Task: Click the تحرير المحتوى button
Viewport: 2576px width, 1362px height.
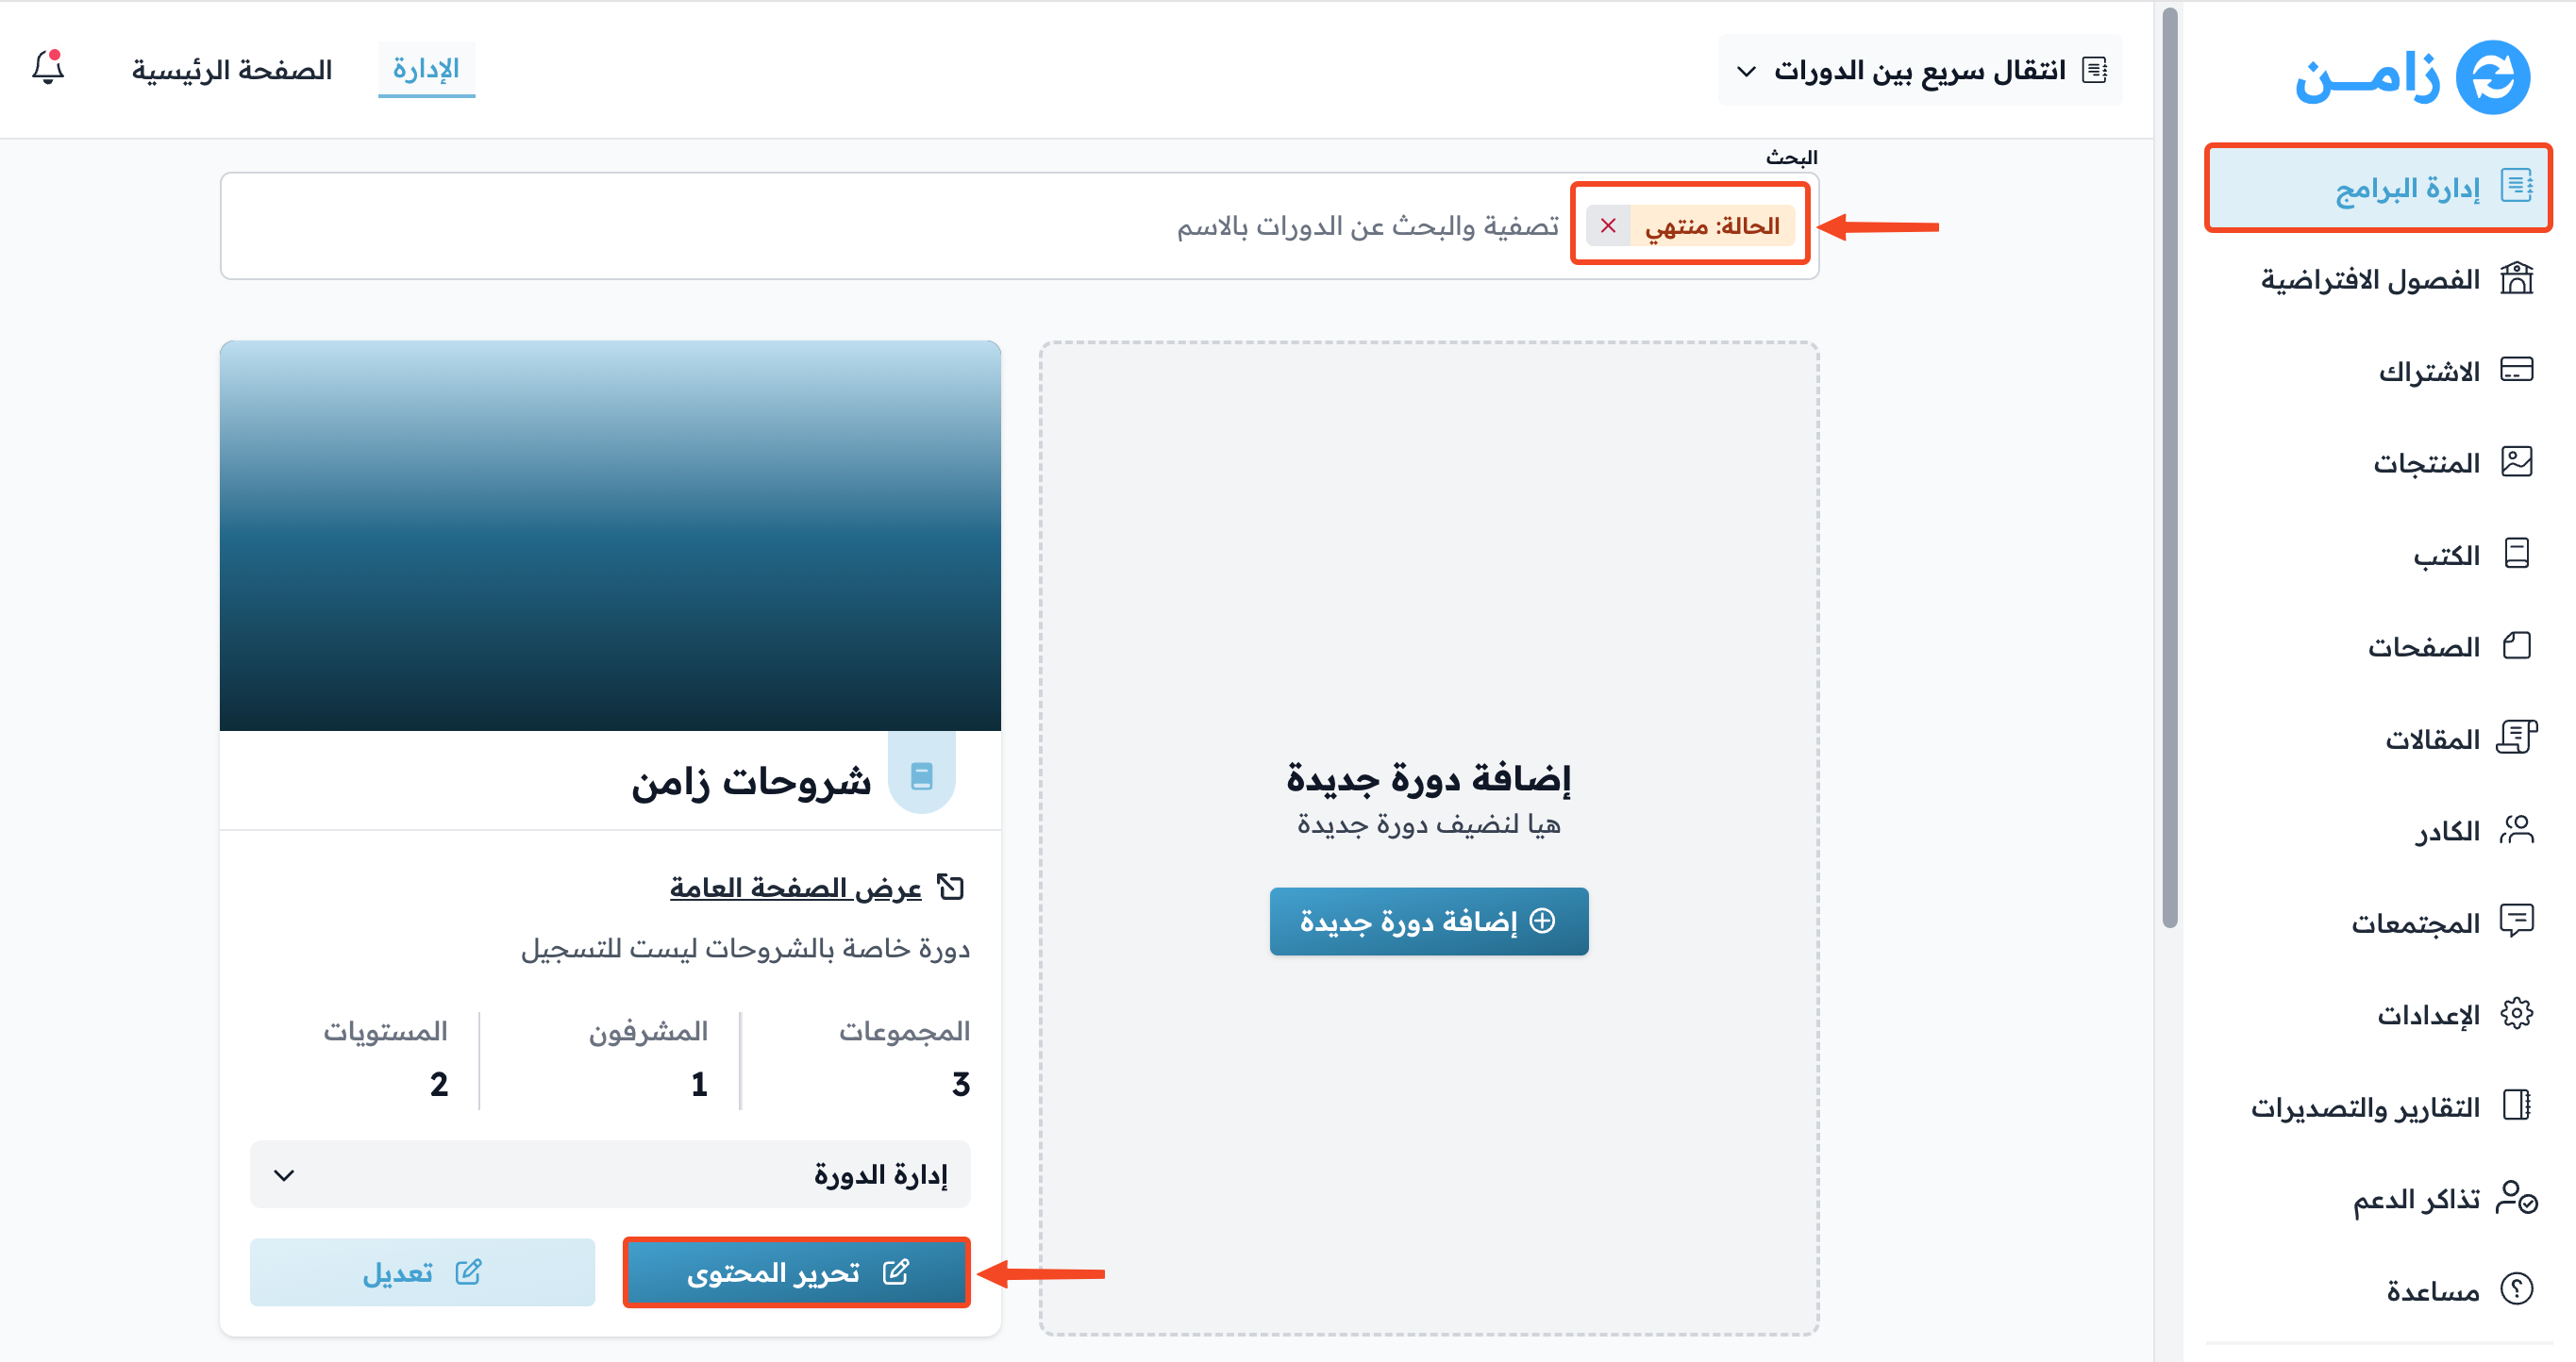Action: 797,1272
